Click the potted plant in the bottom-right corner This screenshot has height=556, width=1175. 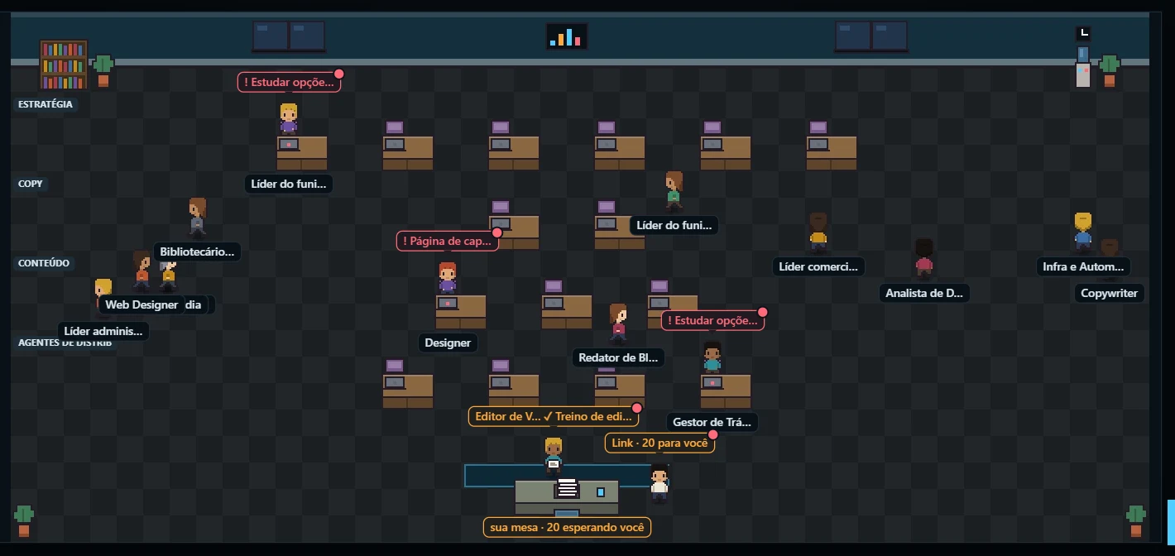point(1136,520)
